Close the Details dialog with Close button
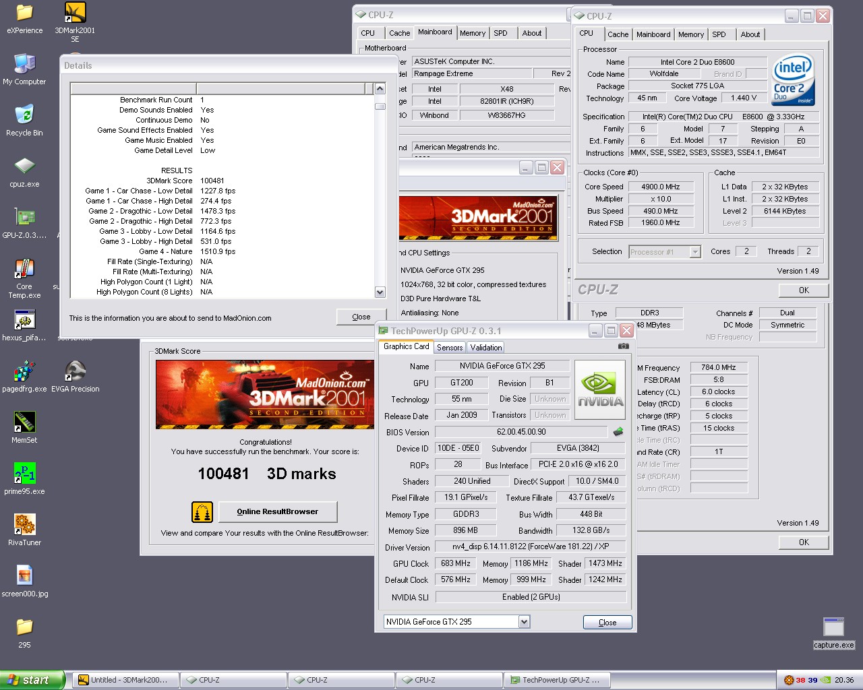Viewport: 863px width, 690px height. pyautogui.click(x=361, y=317)
